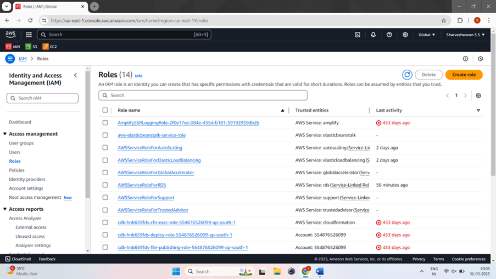496x279 pixels.
Task: Open the help question-mark menu
Action: click(389, 35)
